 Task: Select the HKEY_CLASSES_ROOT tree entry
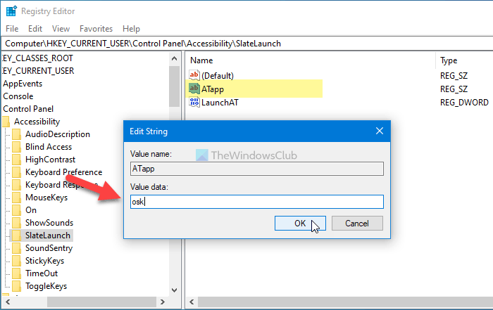(38, 58)
